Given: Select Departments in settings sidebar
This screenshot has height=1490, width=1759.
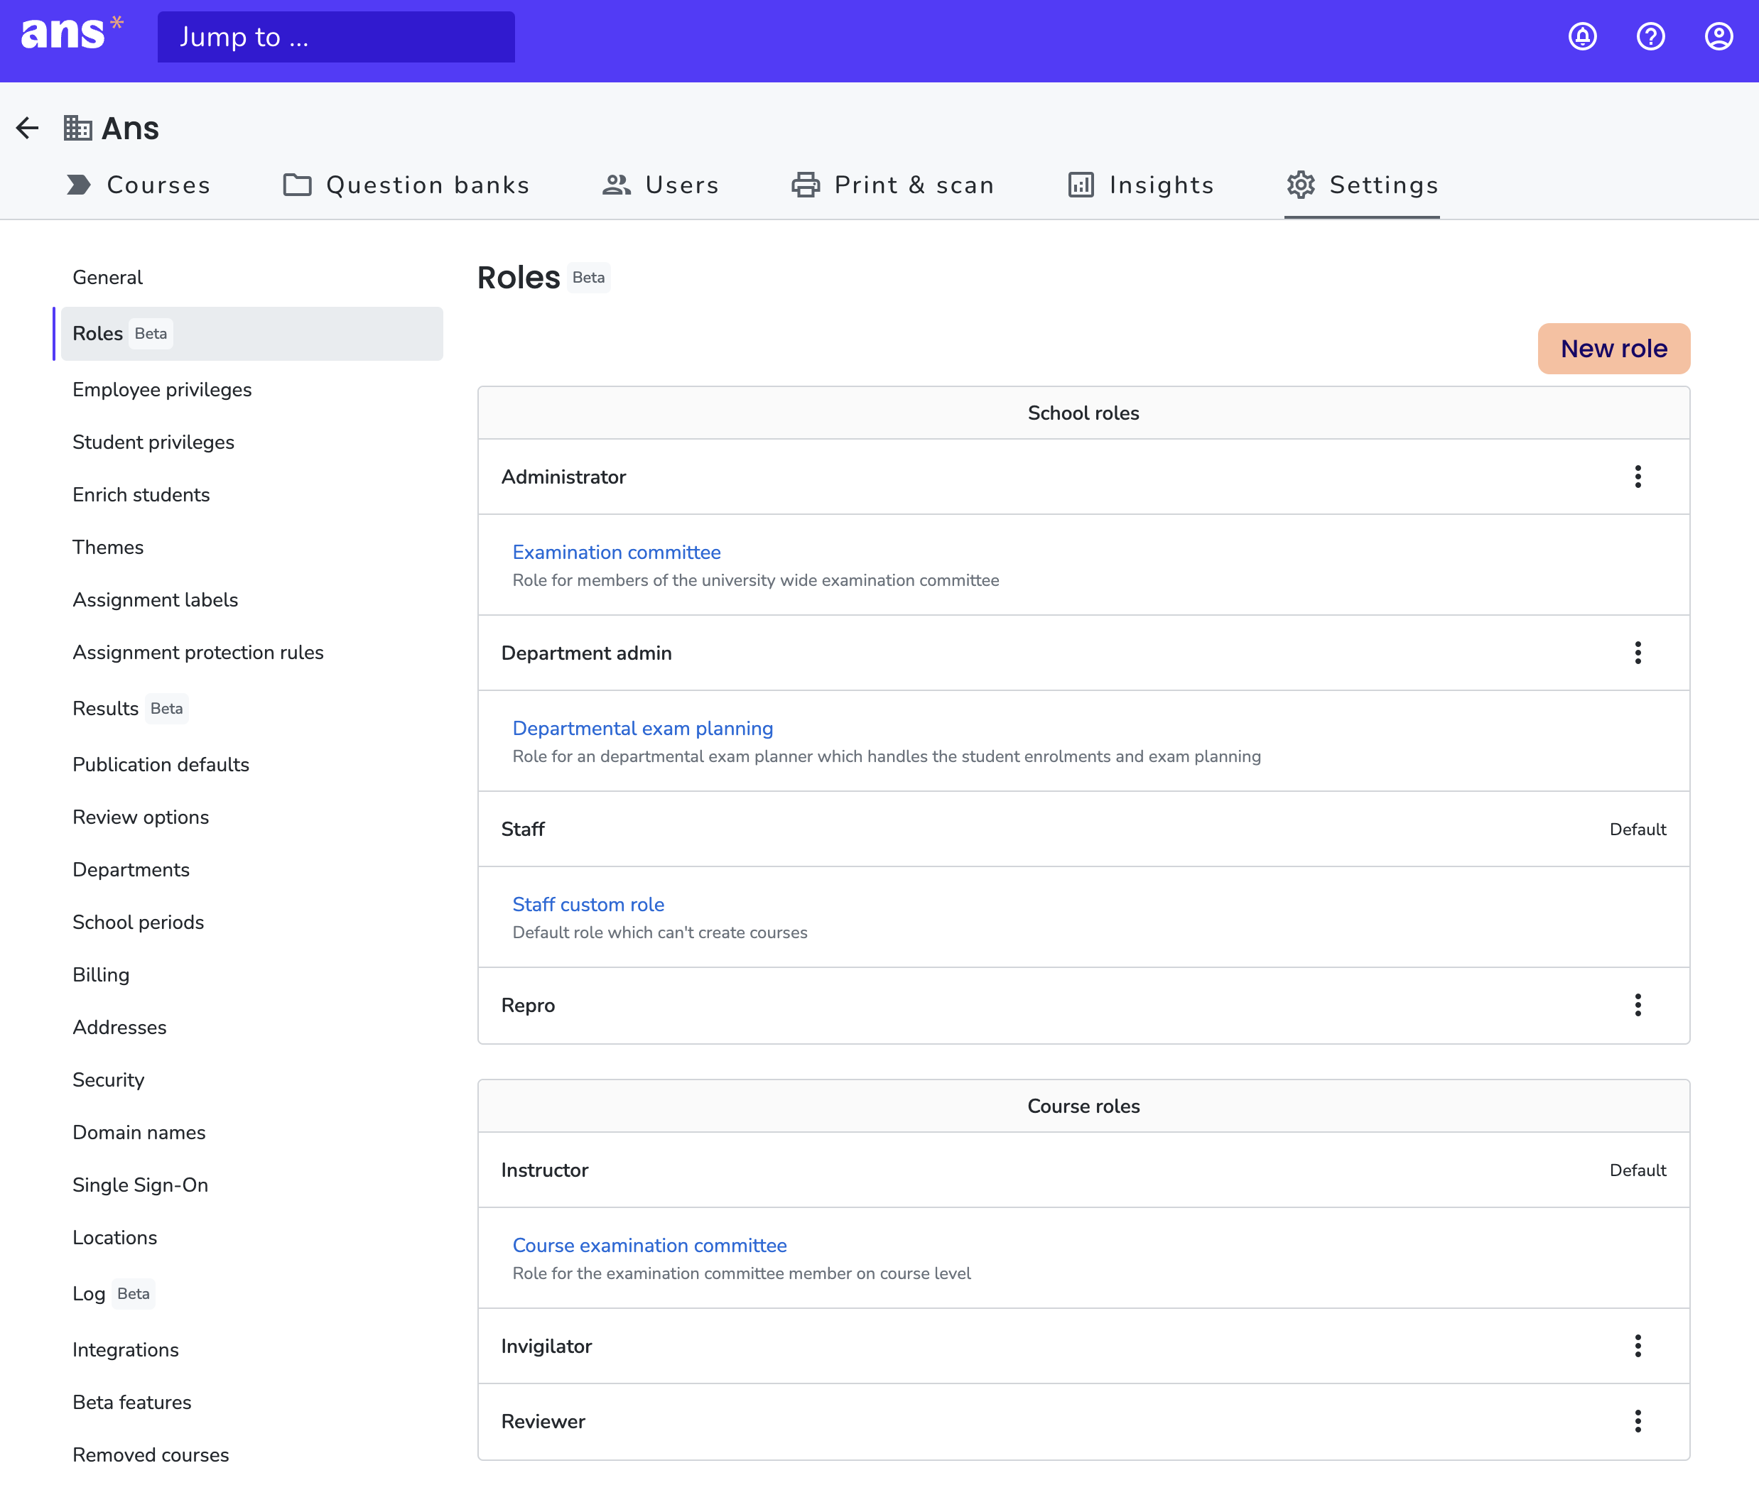Looking at the screenshot, I should 251,870.
